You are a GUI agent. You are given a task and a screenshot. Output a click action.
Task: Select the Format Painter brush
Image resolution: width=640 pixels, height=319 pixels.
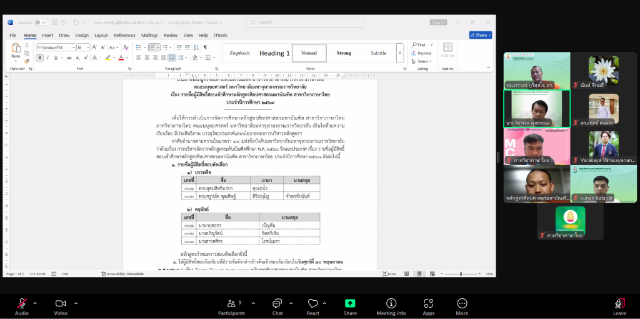(27, 61)
